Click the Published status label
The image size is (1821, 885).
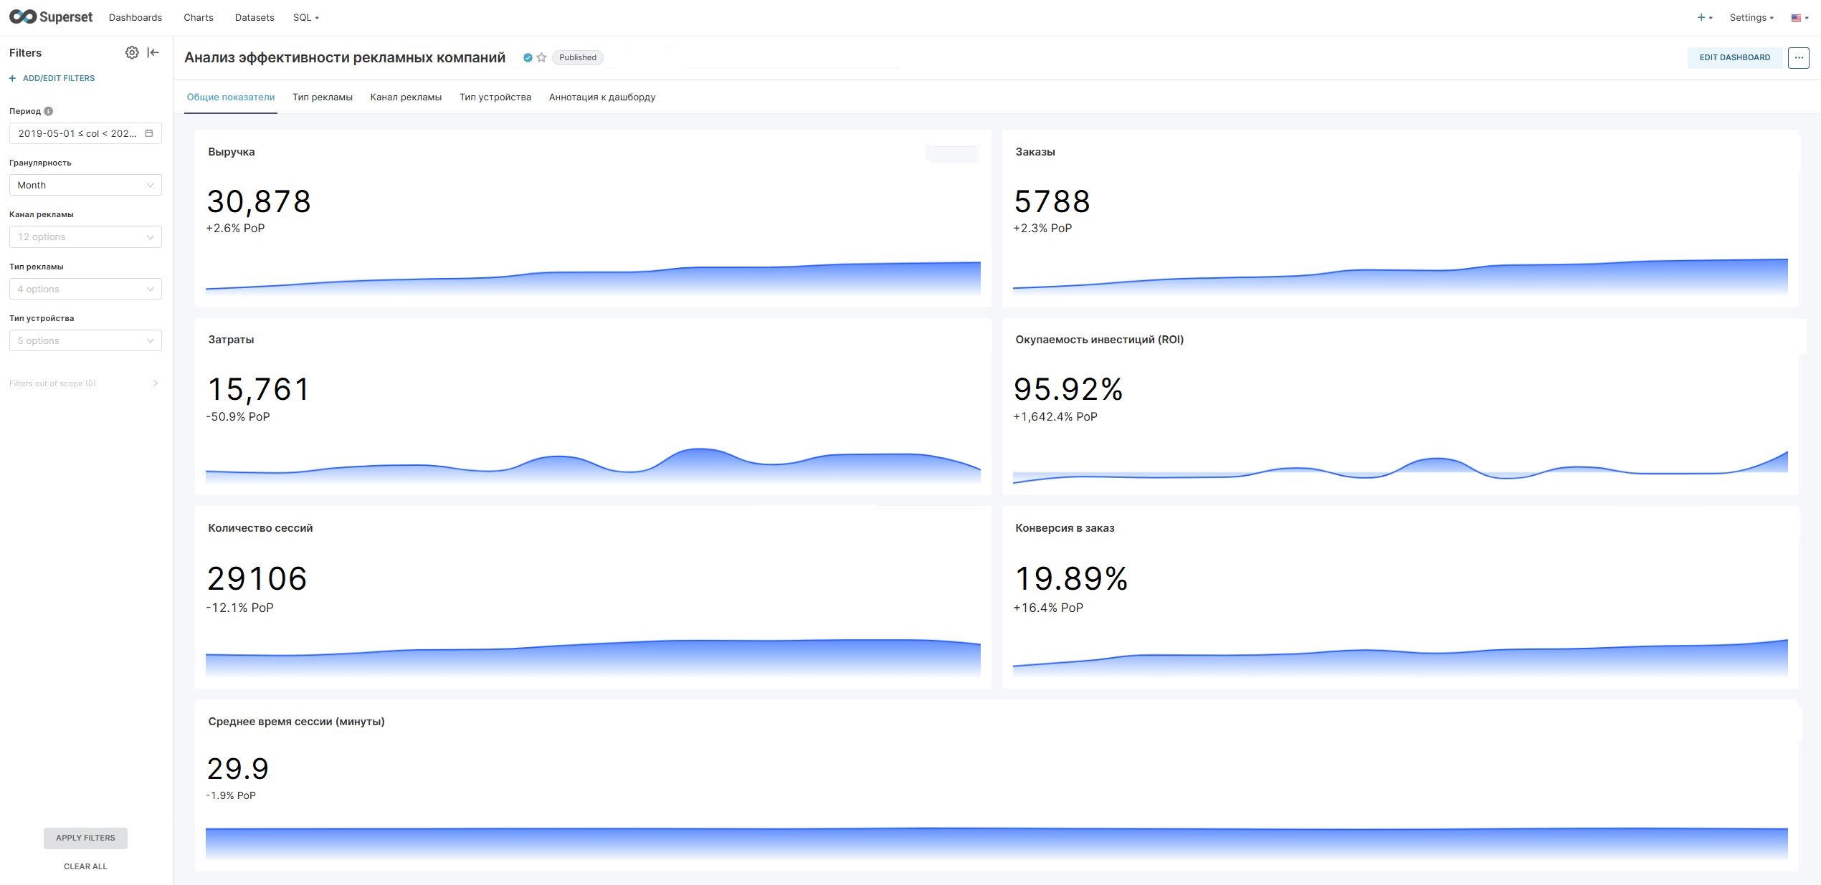pyautogui.click(x=578, y=57)
